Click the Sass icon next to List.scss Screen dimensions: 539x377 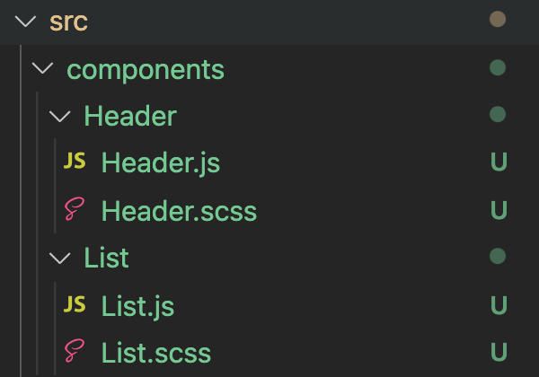point(75,352)
